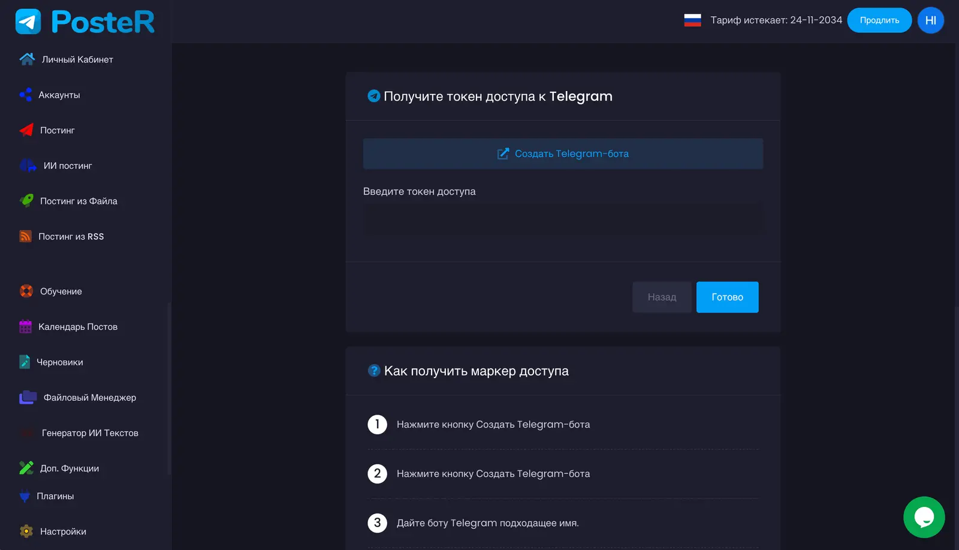This screenshot has height=550, width=959.
Task: Open Настройки settings page
Action: (x=63, y=531)
